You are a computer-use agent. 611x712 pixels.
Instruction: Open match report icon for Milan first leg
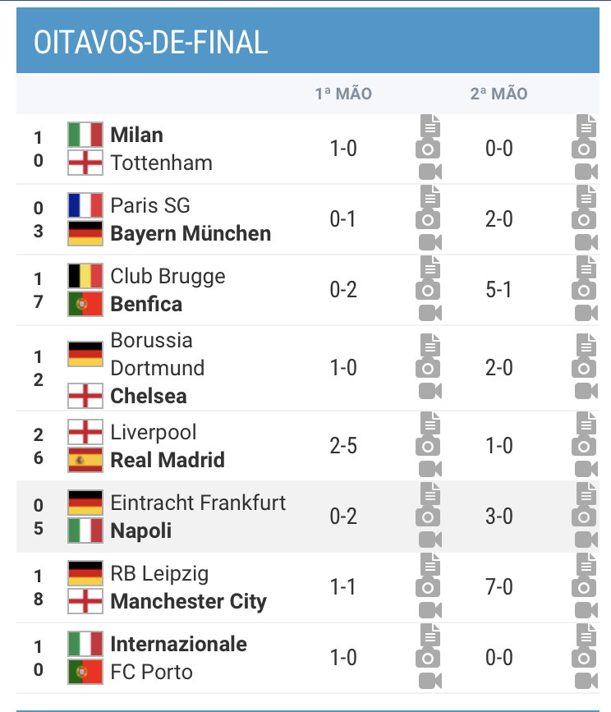pyautogui.click(x=430, y=126)
